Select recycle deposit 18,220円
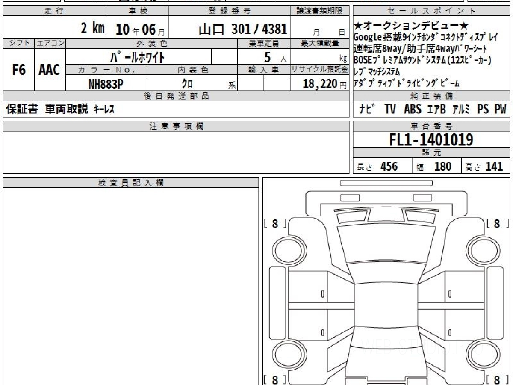Image resolution: width=513 pixels, height=385 pixels. tap(325, 84)
